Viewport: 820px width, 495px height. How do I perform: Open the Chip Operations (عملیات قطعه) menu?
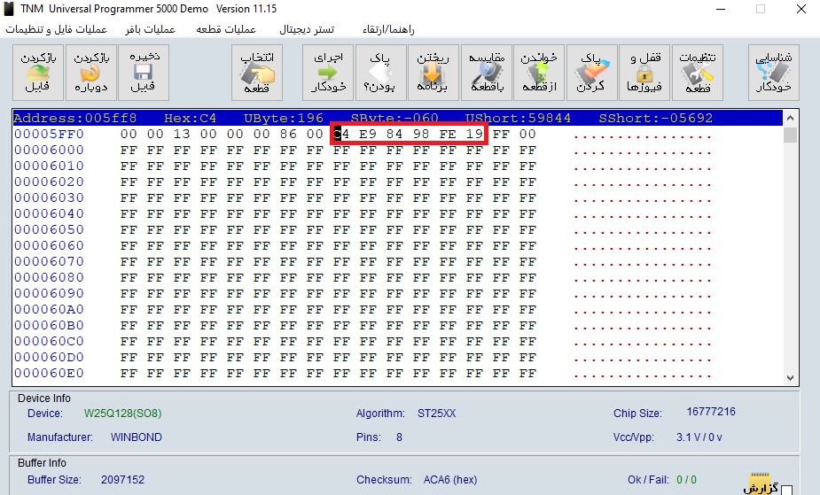click(x=226, y=29)
